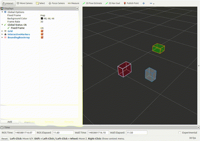Screen dimensions: 200x141
Task: Click the Reset button in status bar
Action: click(x=5, y=139)
